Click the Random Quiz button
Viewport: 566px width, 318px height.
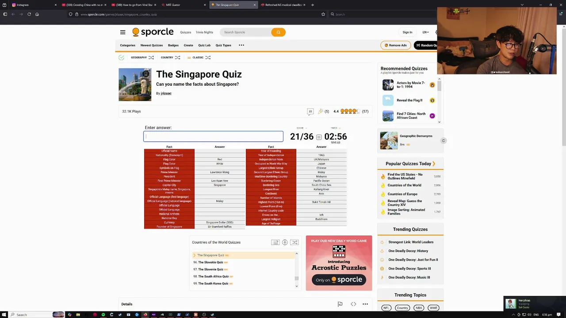tap(426, 45)
